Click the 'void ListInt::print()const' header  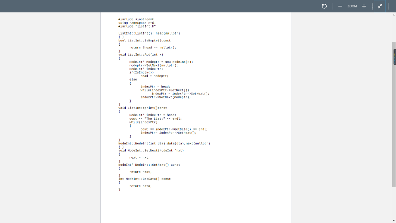tap(142, 108)
